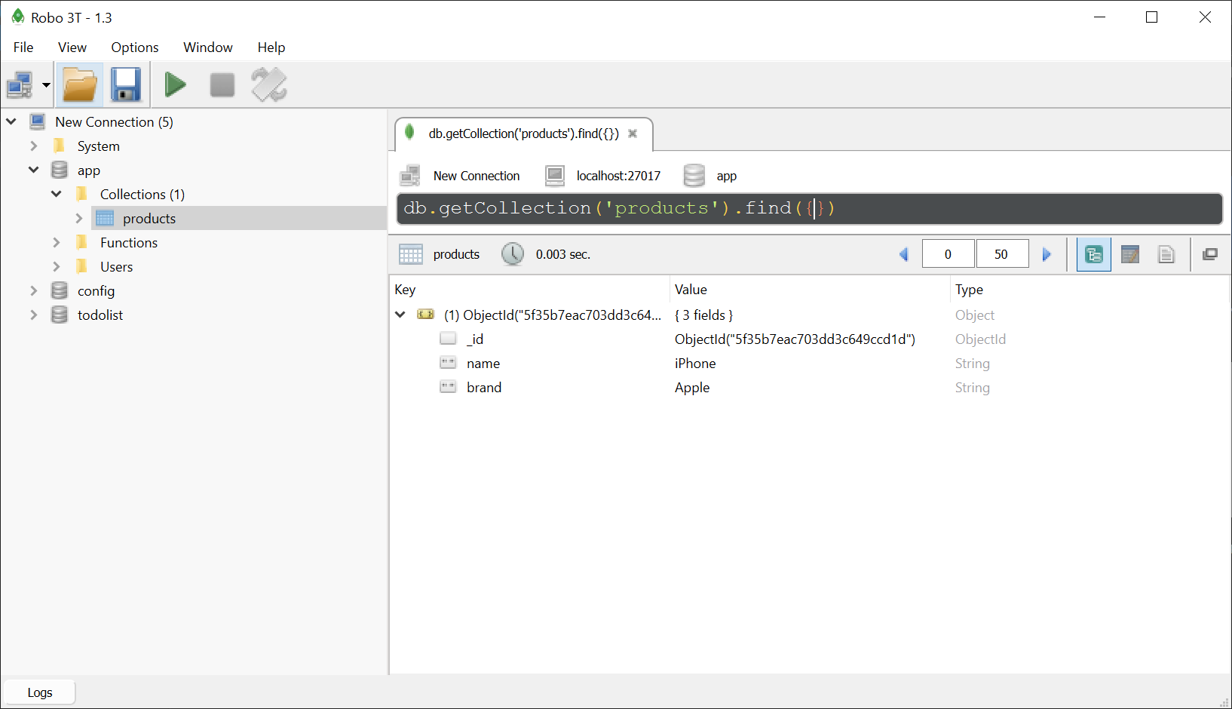Expand the todolist database
This screenshot has height=709, width=1232.
coord(34,315)
